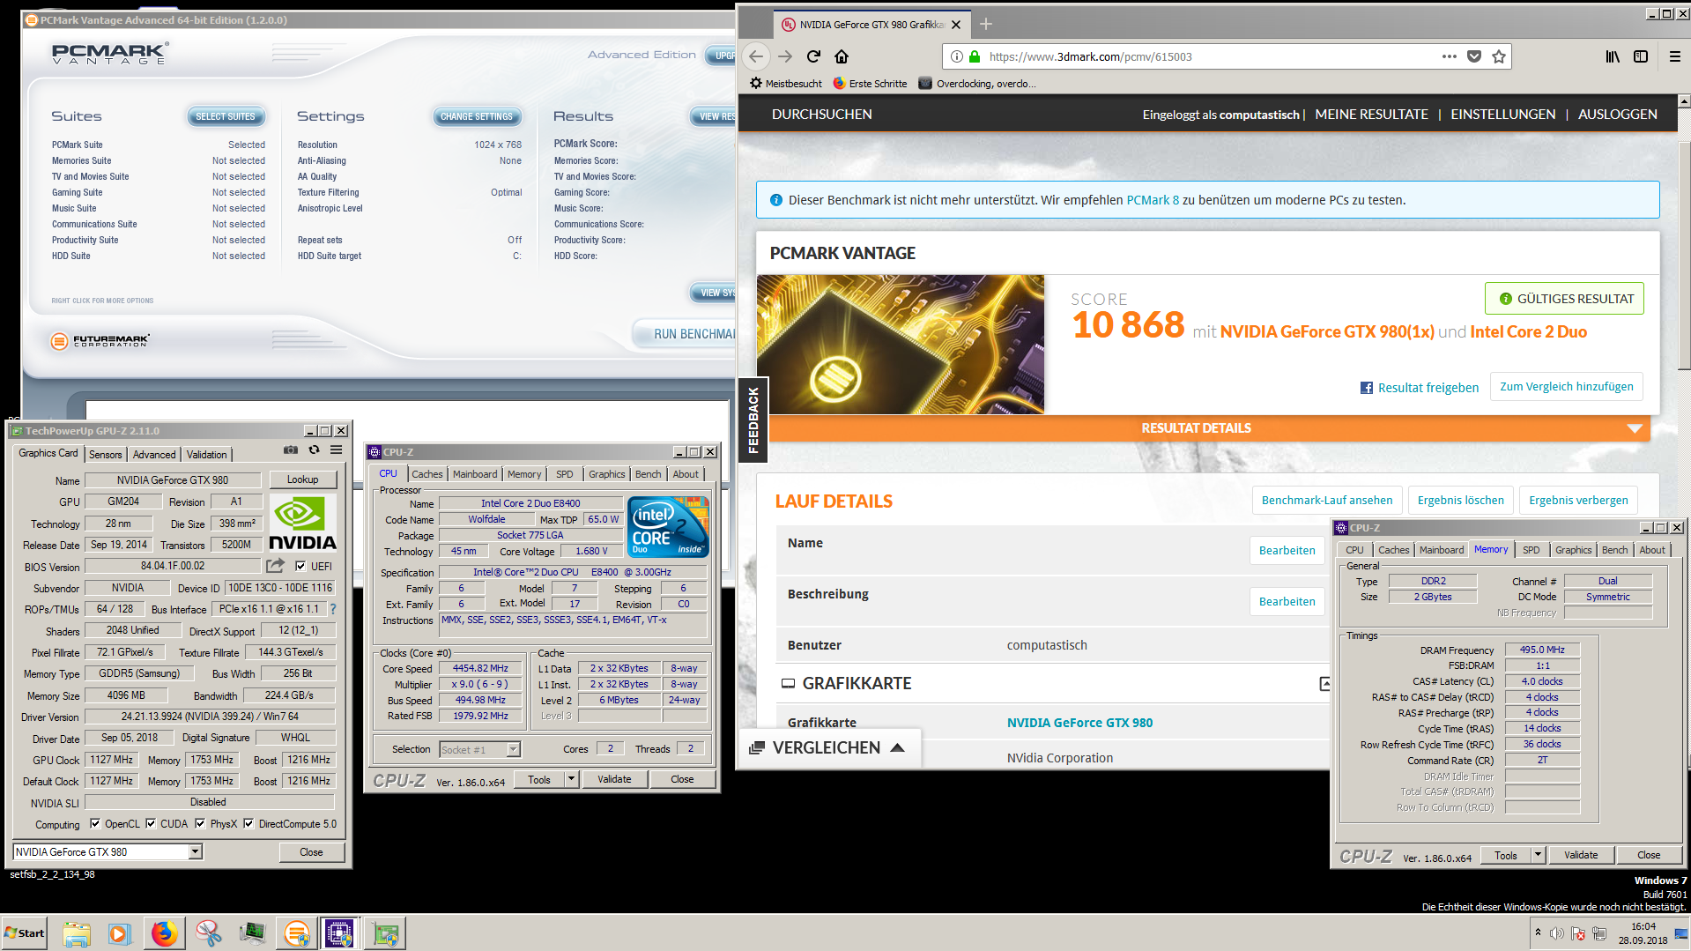
Task: Open the Validation tab in GPU-Z
Action: pyautogui.click(x=207, y=455)
